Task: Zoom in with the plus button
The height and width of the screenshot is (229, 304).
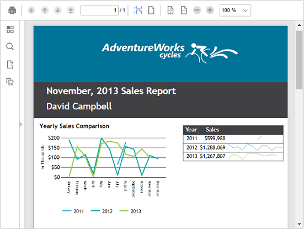Action: [210, 10]
